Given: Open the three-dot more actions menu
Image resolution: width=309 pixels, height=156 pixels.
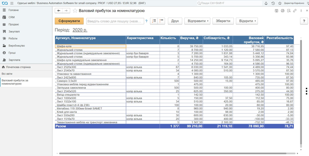Looking at the screenshot, I should tap(301, 11).
